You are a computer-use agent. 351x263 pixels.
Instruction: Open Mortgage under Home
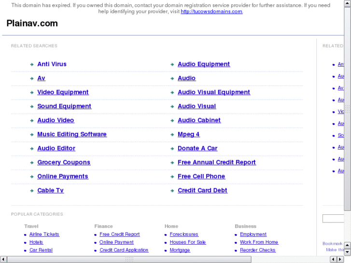pyautogui.click(x=180, y=250)
